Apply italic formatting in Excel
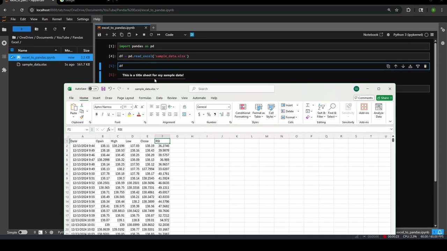The width and height of the screenshot is (447, 251). tap(102, 114)
